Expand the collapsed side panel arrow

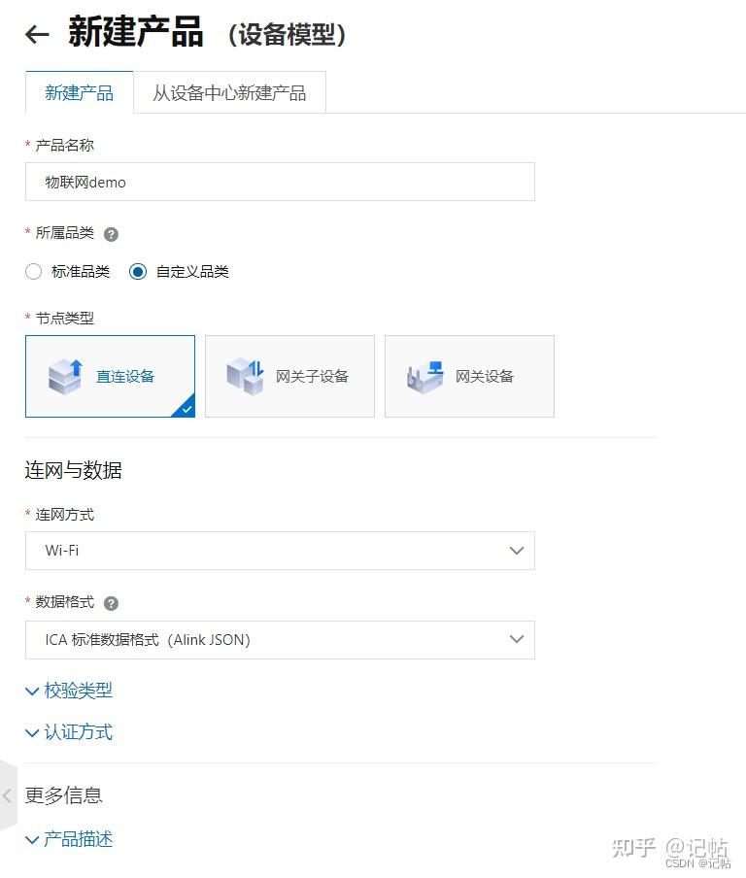tap(7, 795)
